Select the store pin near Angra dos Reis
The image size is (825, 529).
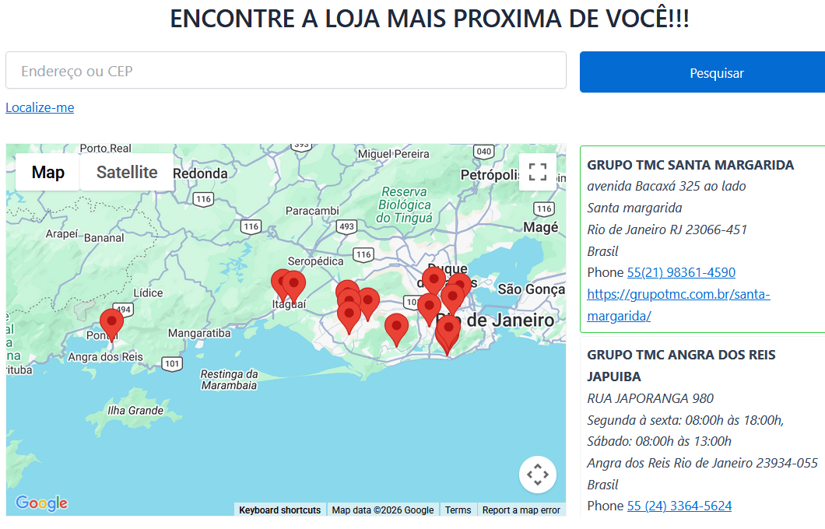click(111, 322)
